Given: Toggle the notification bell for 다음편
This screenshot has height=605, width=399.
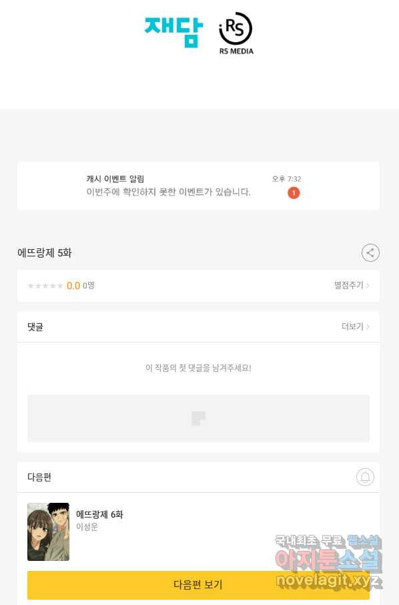Looking at the screenshot, I should pos(365,477).
